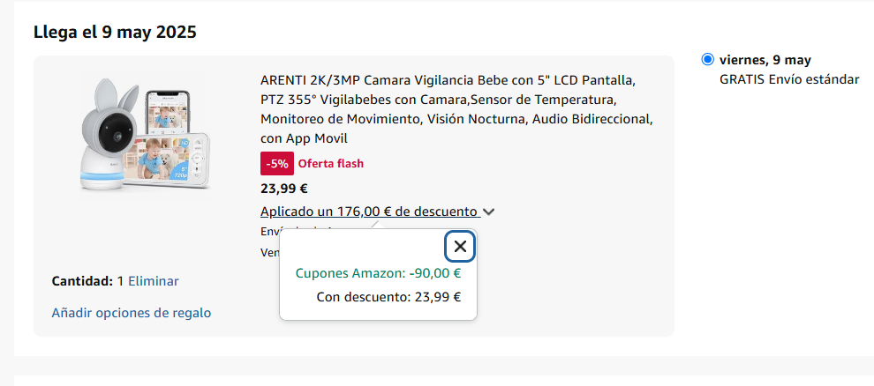Click the Cupones Amazon: -90,00 € line
The image size is (874, 386).
click(x=379, y=273)
